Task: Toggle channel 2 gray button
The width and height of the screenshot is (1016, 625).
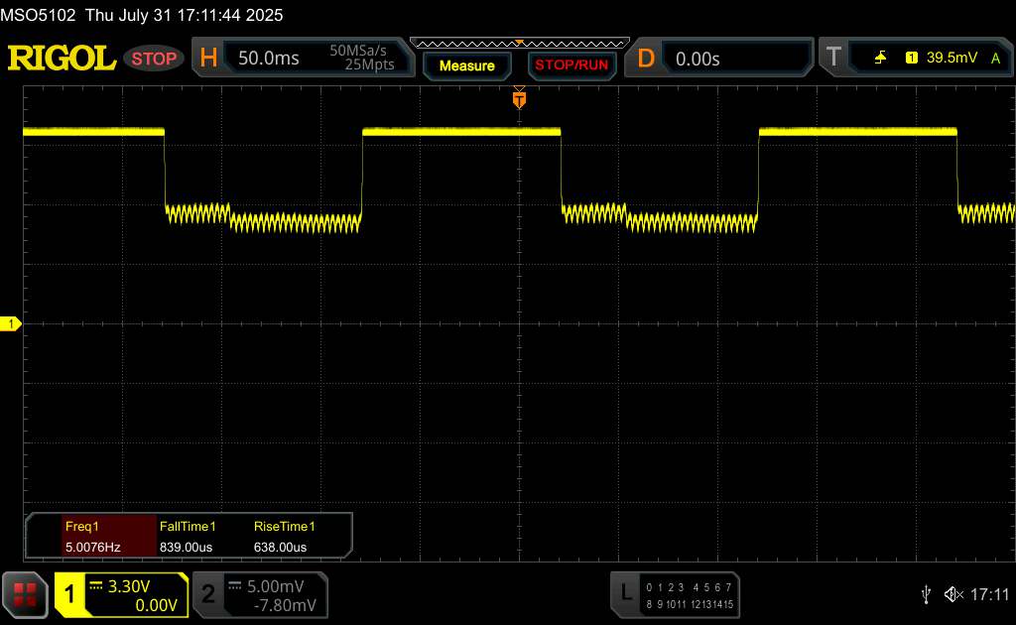Action: coord(208,594)
